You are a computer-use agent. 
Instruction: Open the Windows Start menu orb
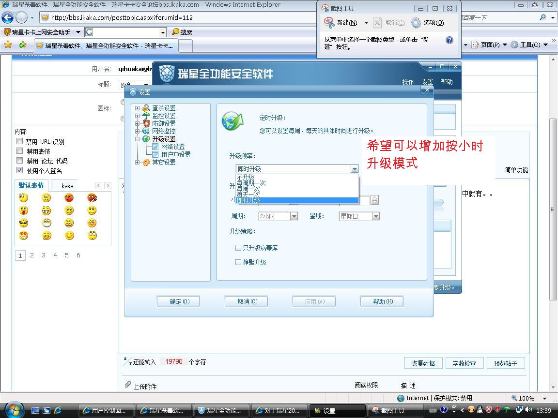pyautogui.click(x=14, y=410)
